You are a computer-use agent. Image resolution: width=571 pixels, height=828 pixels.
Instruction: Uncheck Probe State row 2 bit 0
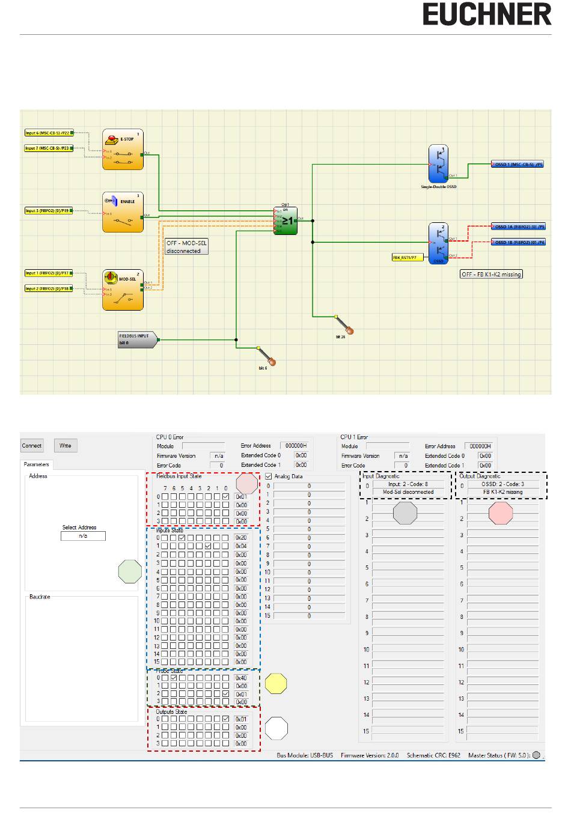point(225,694)
